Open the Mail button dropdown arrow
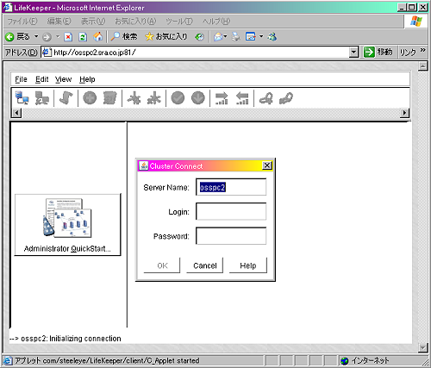The height and width of the screenshot is (368, 431). point(225,36)
